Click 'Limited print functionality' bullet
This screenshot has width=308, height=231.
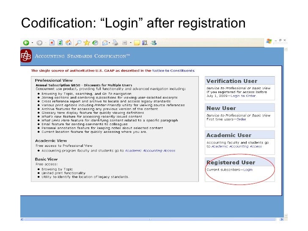[63, 173]
